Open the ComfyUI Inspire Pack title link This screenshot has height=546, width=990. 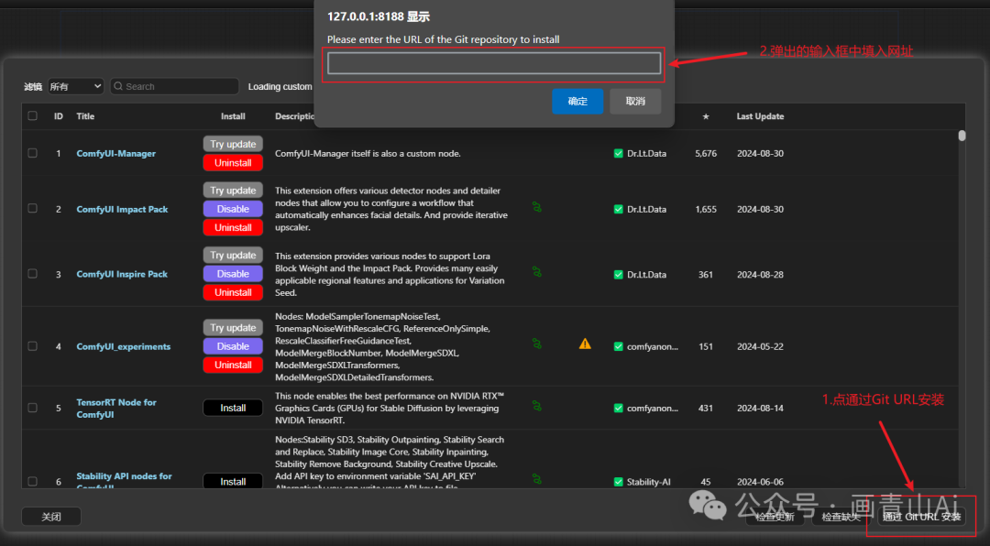point(122,274)
